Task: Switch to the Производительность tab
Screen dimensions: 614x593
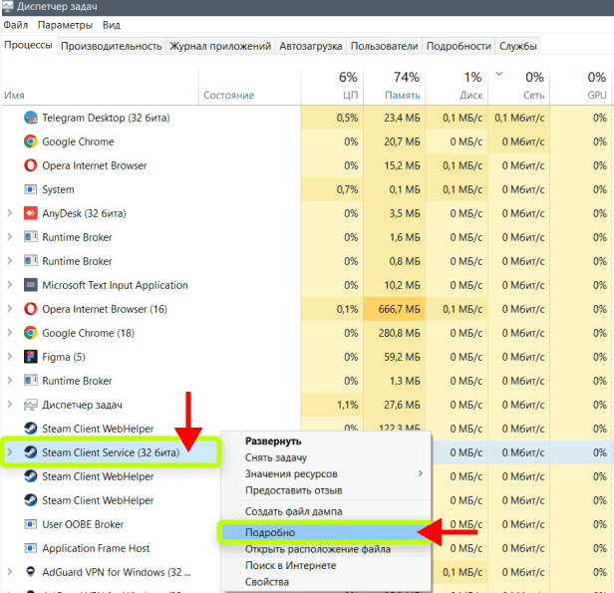Action: (112, 46)
